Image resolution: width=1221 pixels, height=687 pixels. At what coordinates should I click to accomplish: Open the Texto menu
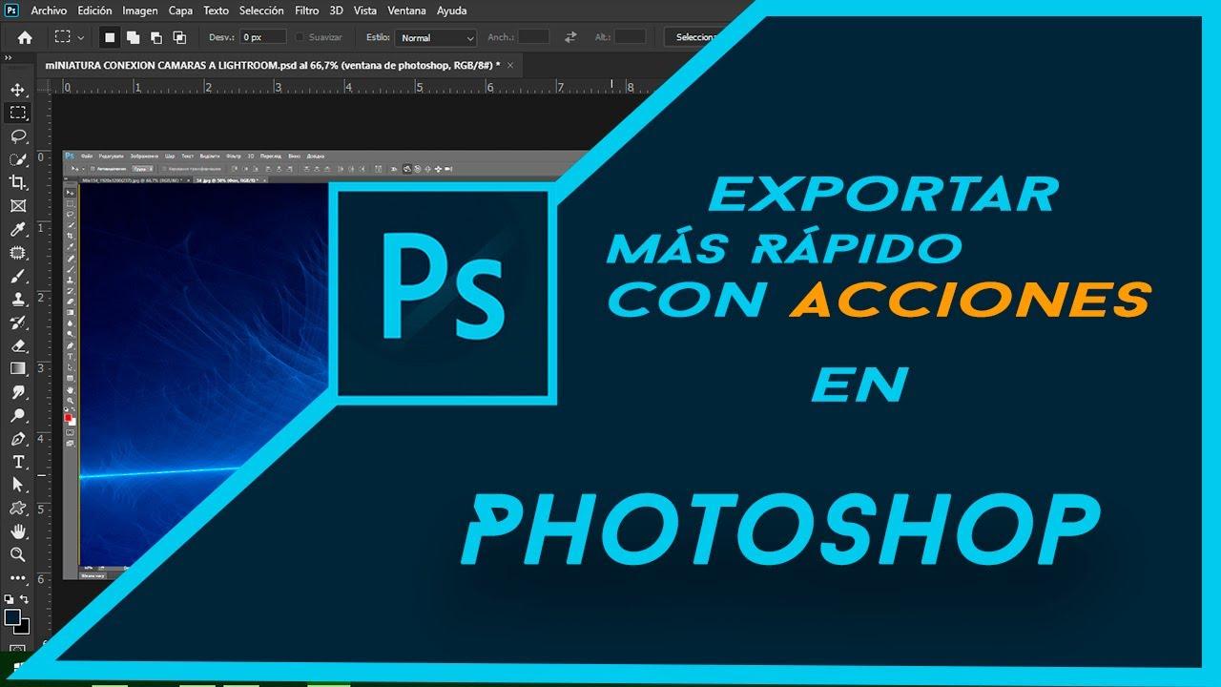(x=217, y=10)
